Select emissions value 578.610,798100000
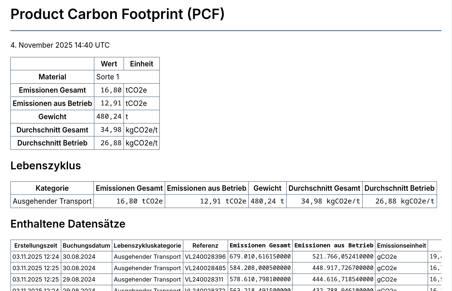452x291 pixels. click(260, 280)
